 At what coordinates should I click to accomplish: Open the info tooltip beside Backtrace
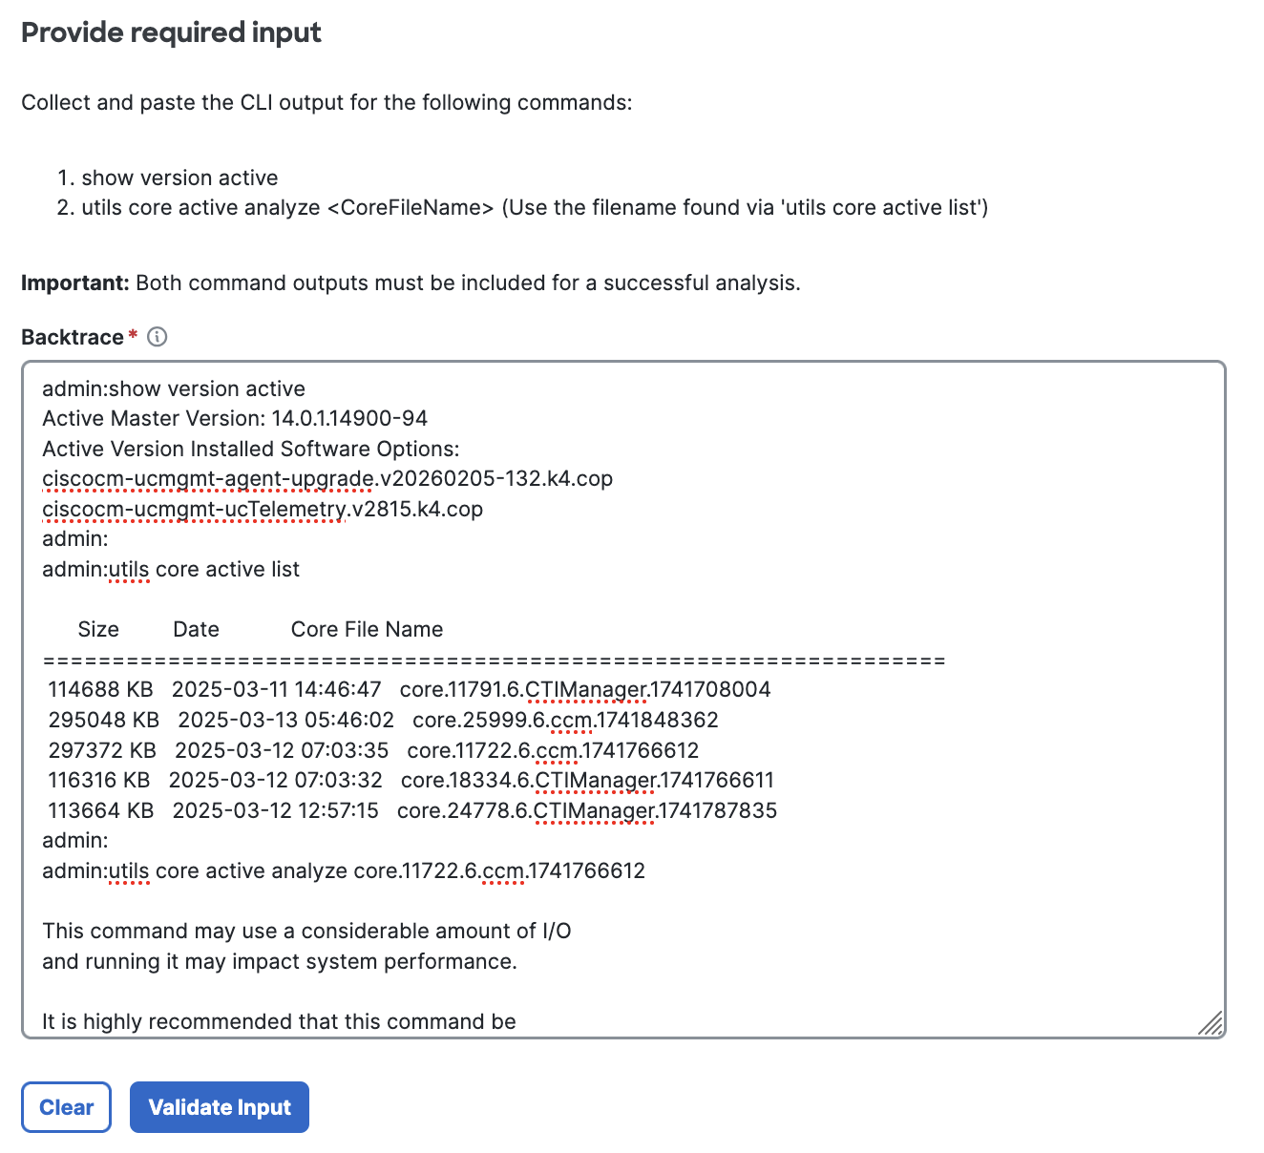coord(158,337)
